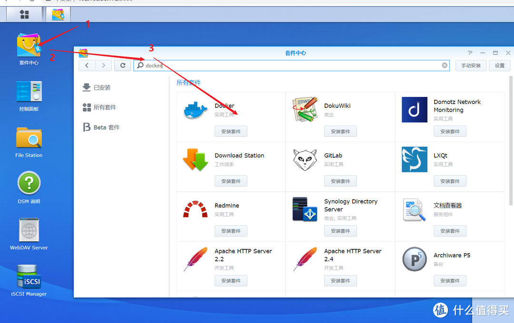Click the Apache HTTP Server 2.2 icon
The width and height of the screenshot is (514, 323).
(x=196, y=259)
